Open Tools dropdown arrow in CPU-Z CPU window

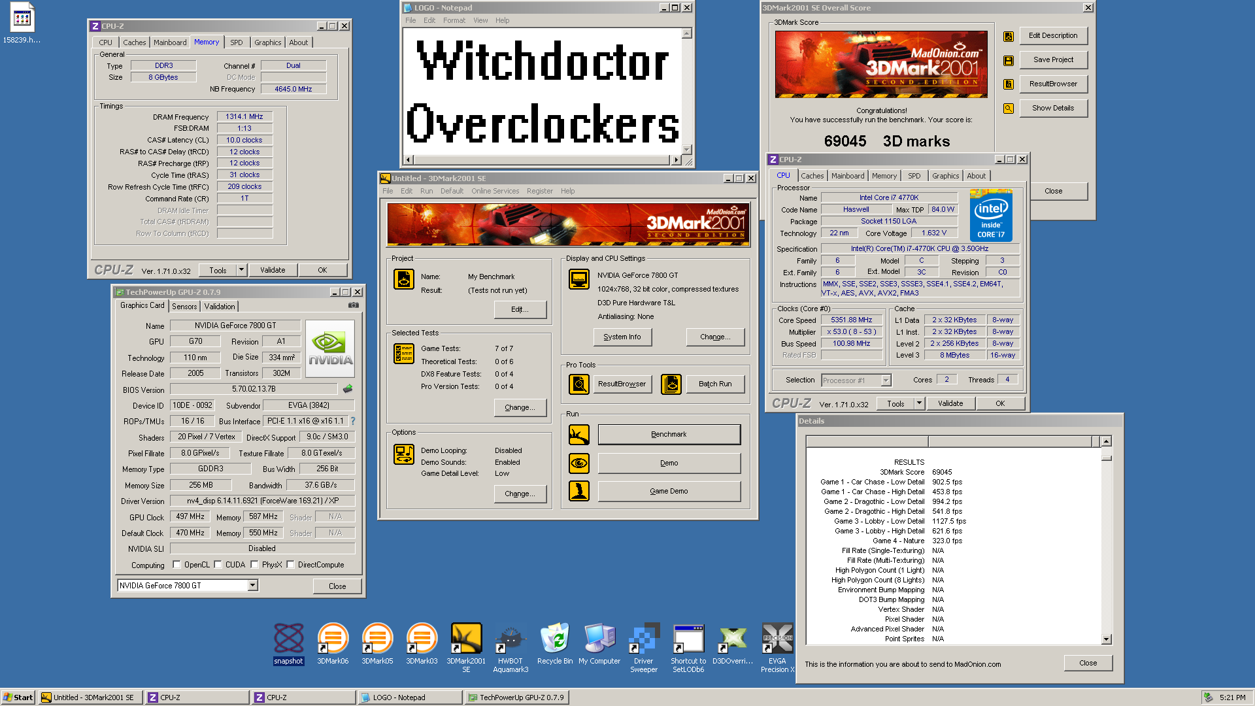(919, 403)
